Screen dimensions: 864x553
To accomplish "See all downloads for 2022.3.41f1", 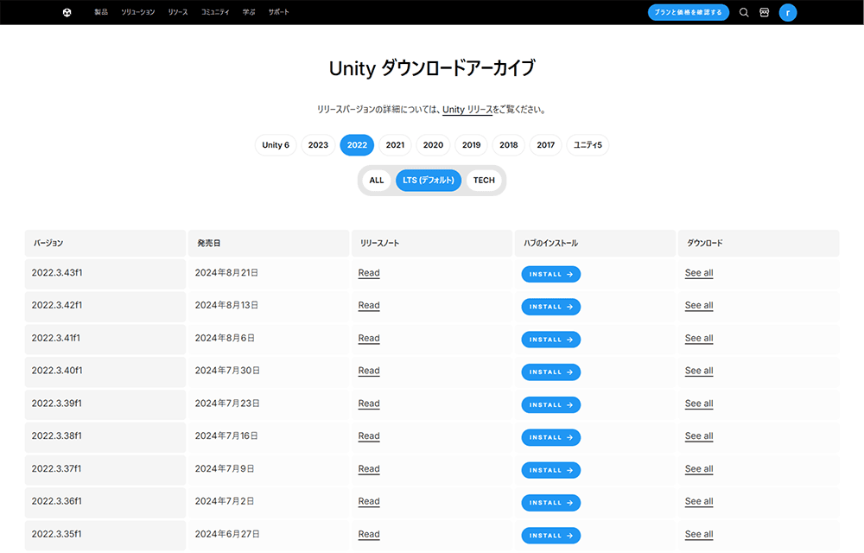I will (699, 338).
